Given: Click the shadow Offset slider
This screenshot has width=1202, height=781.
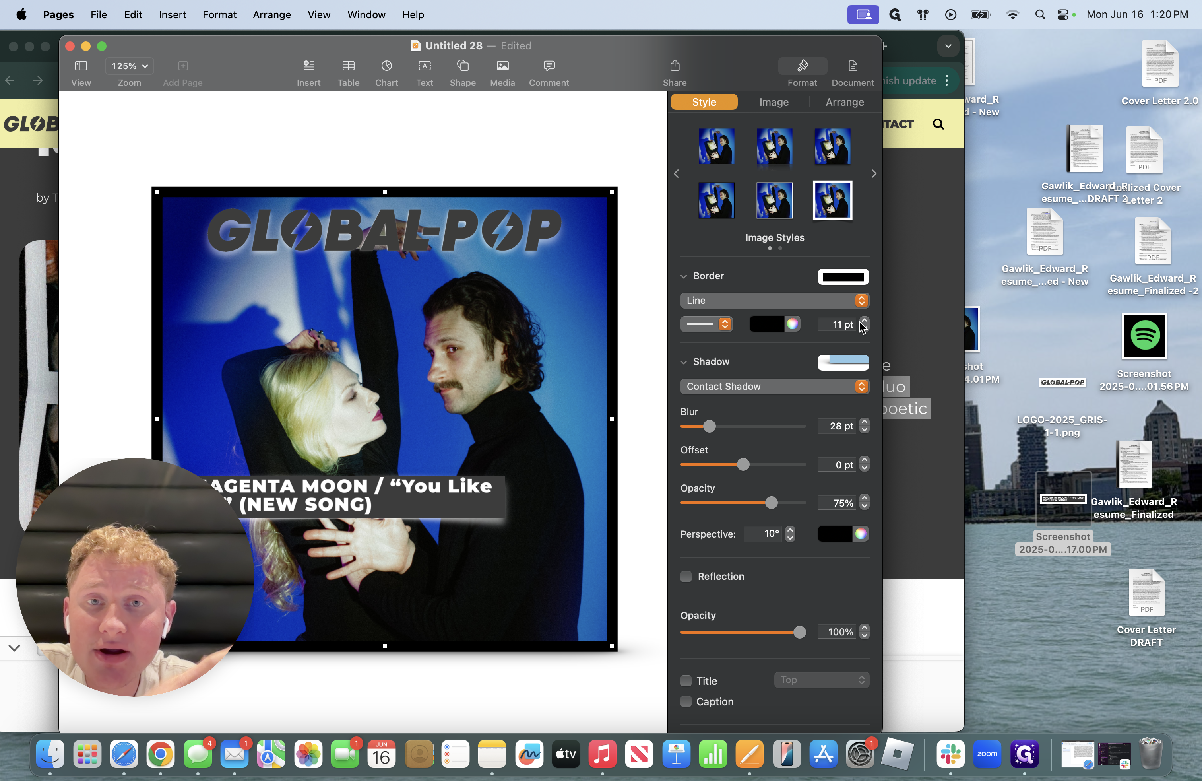Looking at the screenshot, I should click(743, 465).
